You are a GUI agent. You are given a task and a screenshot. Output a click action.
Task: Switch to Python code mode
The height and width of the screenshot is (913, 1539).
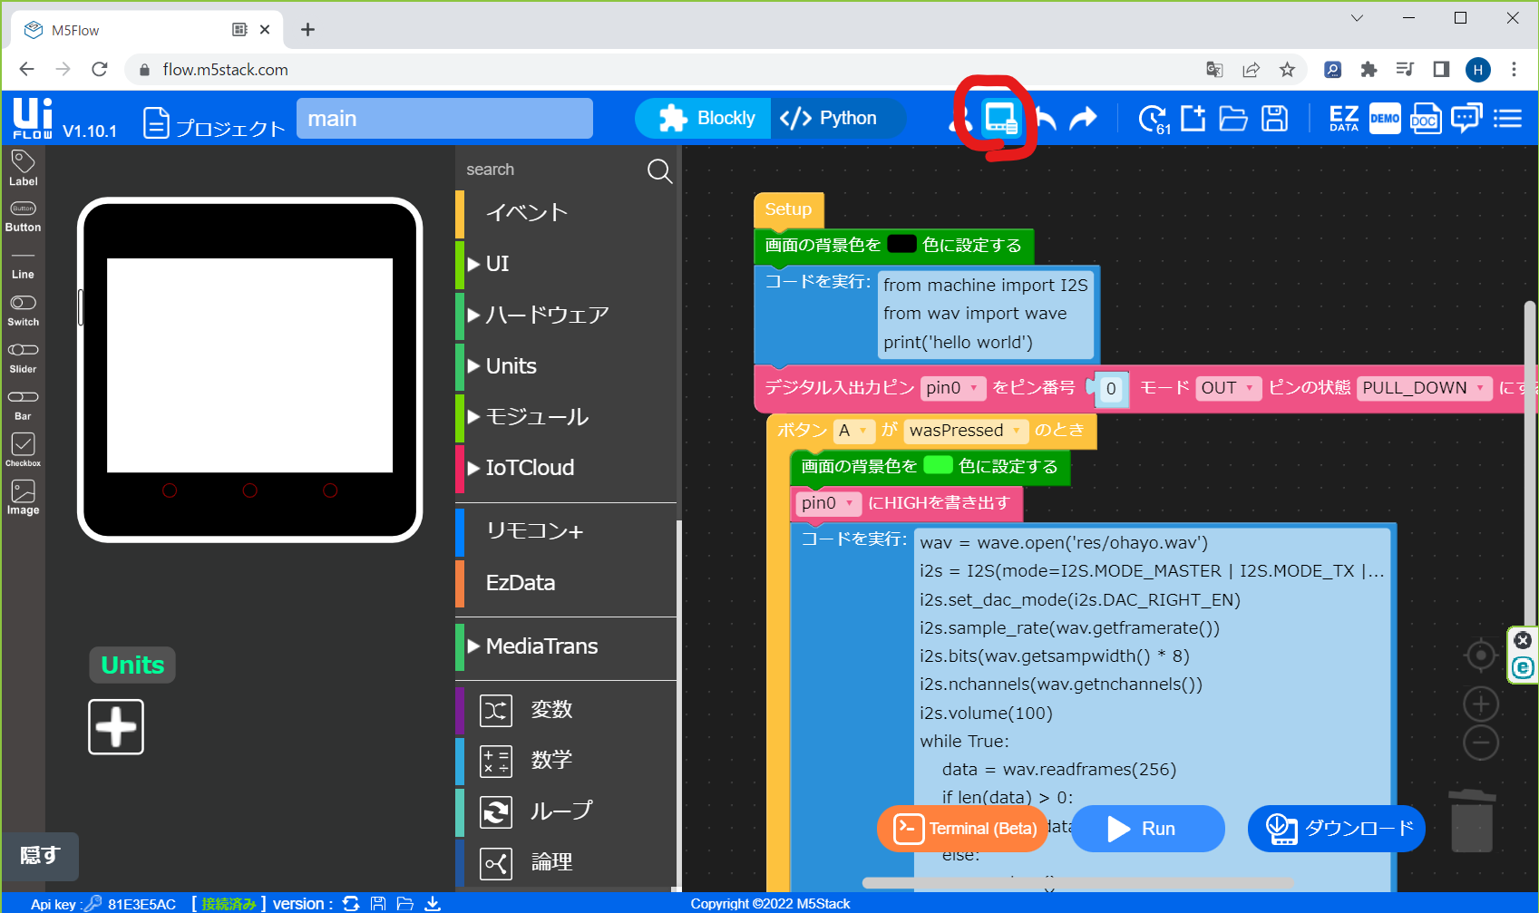point(836,119)
